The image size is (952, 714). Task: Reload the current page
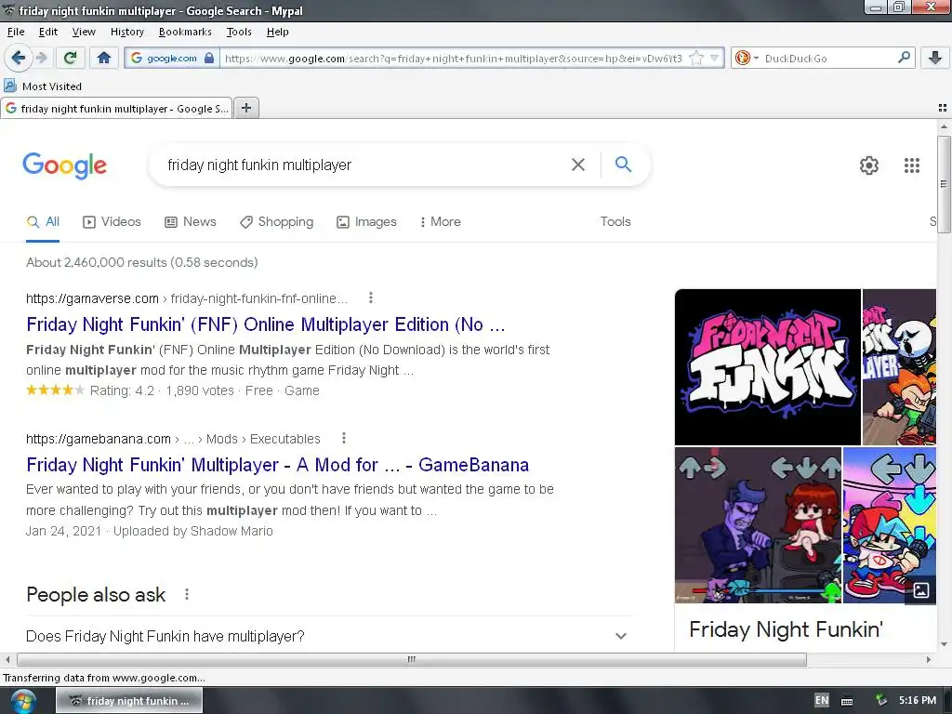pos(70,58)
